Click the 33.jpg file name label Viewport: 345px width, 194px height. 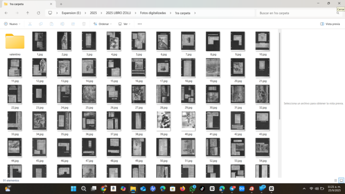15,134
